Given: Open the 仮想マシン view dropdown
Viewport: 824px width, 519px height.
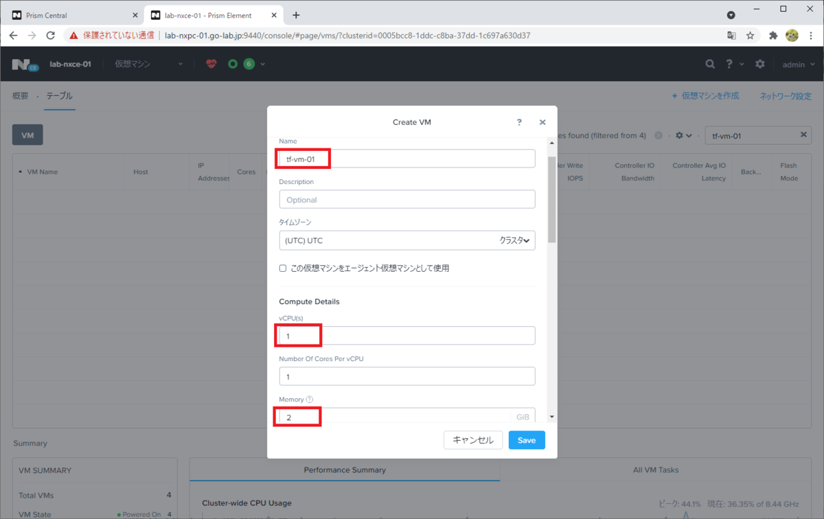Looking at the screenshot, I should click(x=149, y=64).
